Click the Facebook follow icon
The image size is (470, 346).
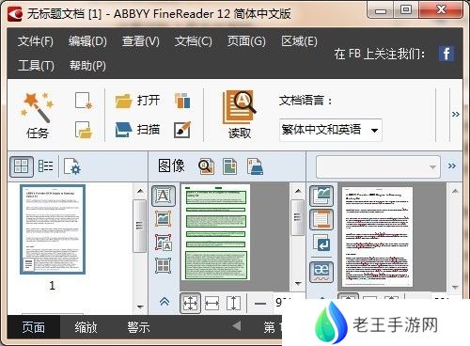pos(446,54)
